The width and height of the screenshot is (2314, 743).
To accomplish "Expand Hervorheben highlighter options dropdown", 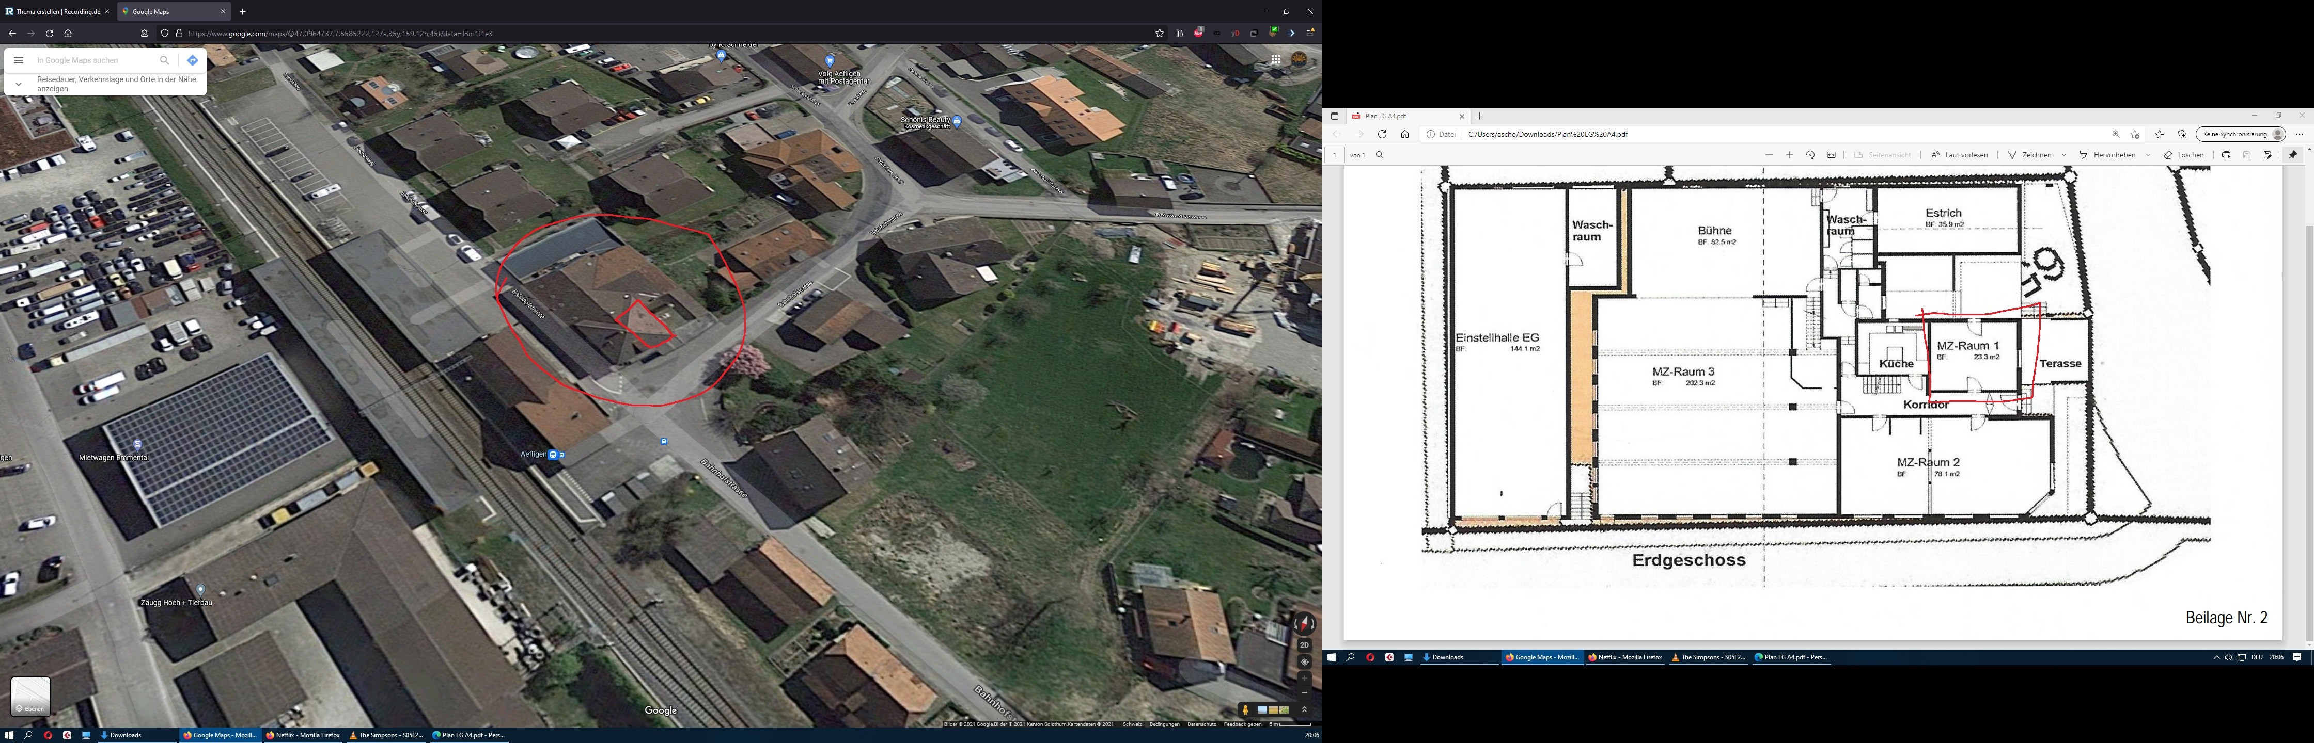I will click(2148, 155).
